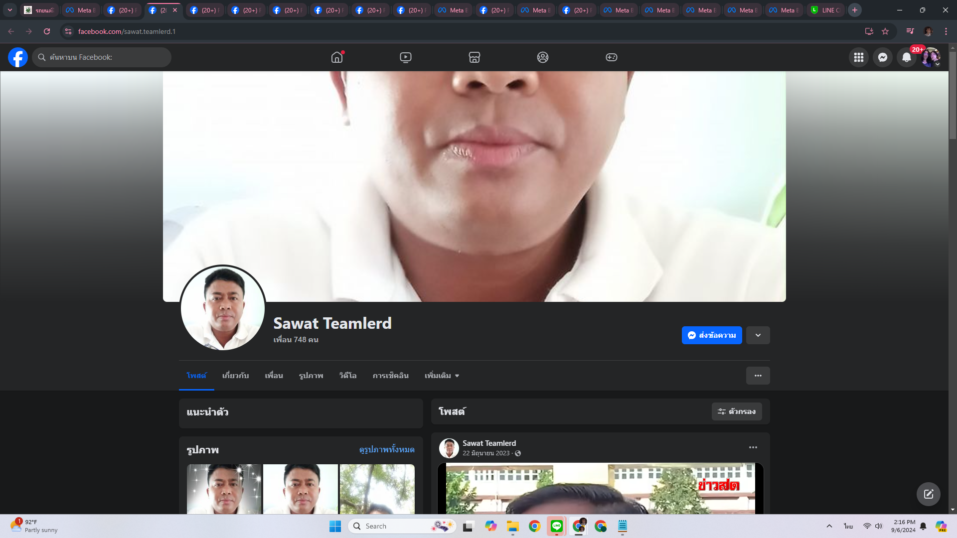Click the ส่งข้อความ message button
957x538 pixels.
pyautogui.click(x=711, y=335)
